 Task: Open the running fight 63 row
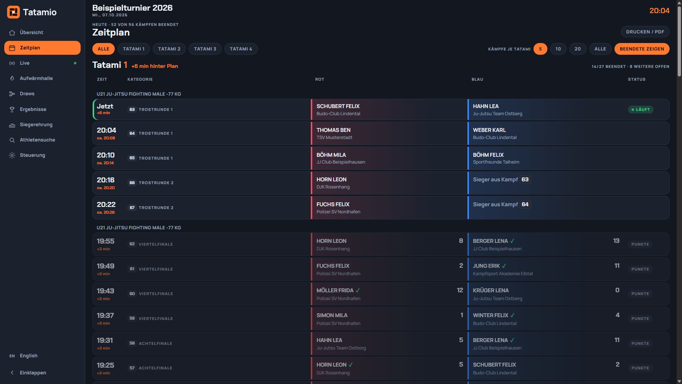click(381, 110)
